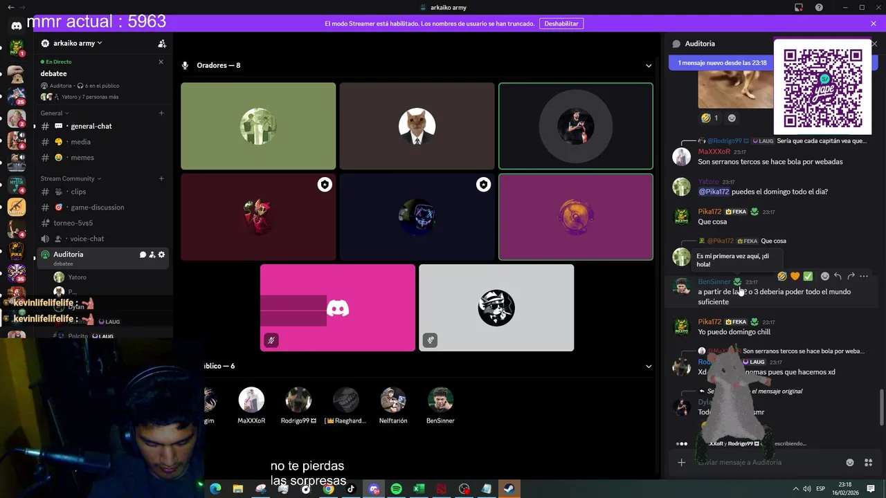Add channel to Stream Community category
The height and width of the screenshot is (498, 886).
pyautogui.click(x=161, y=178)
